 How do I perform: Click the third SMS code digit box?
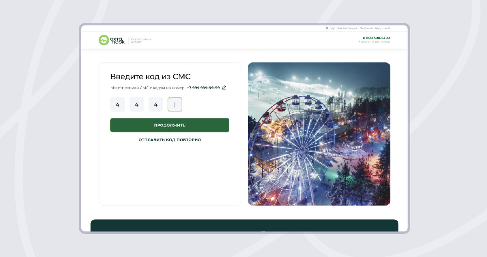point(156,105)
